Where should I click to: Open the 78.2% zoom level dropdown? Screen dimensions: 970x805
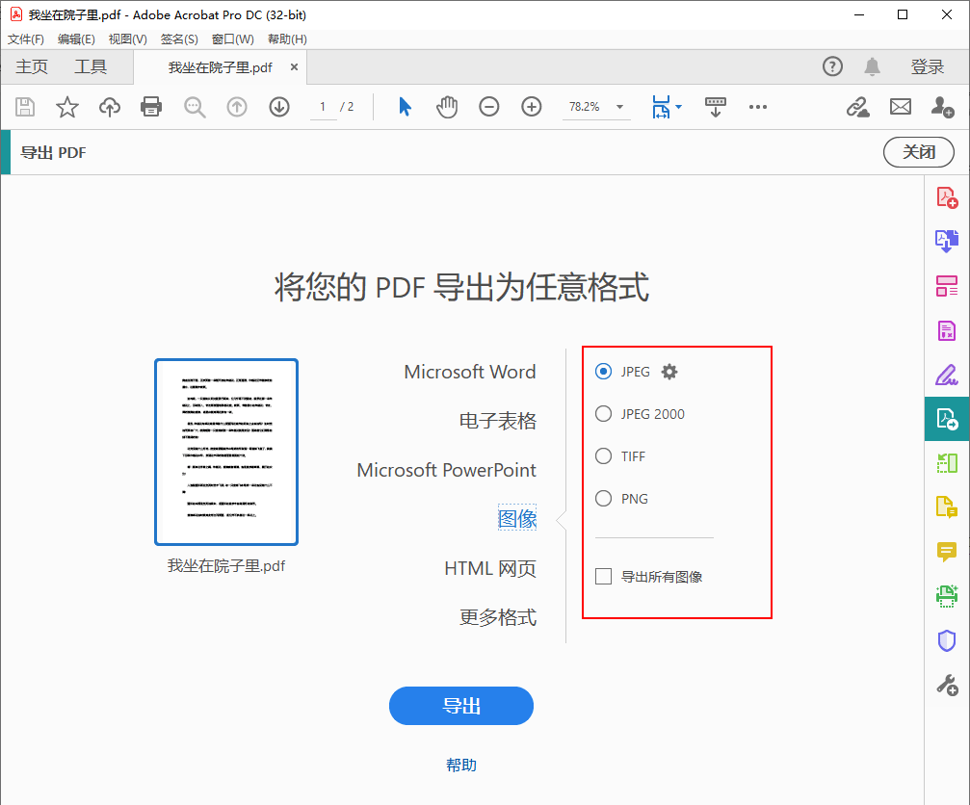619,107
